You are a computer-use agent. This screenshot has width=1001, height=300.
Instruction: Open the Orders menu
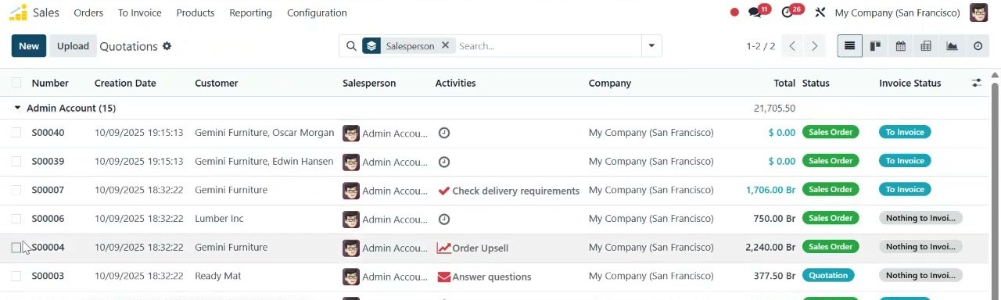coord(88,12)
